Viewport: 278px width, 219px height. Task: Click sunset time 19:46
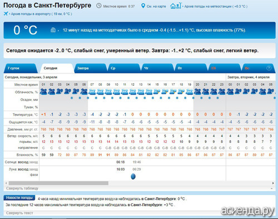point(137,162)
